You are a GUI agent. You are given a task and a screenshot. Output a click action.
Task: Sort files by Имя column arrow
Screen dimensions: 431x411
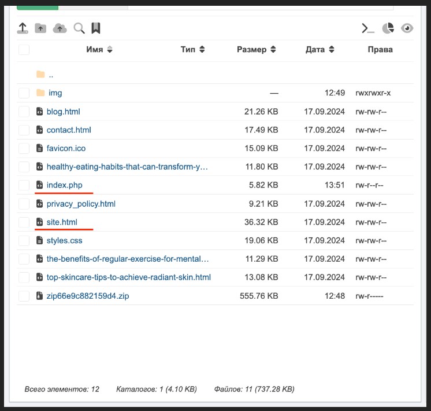click(110, 50)
